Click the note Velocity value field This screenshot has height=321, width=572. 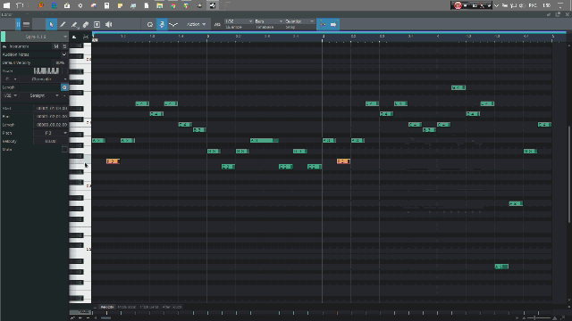[51, 141]
